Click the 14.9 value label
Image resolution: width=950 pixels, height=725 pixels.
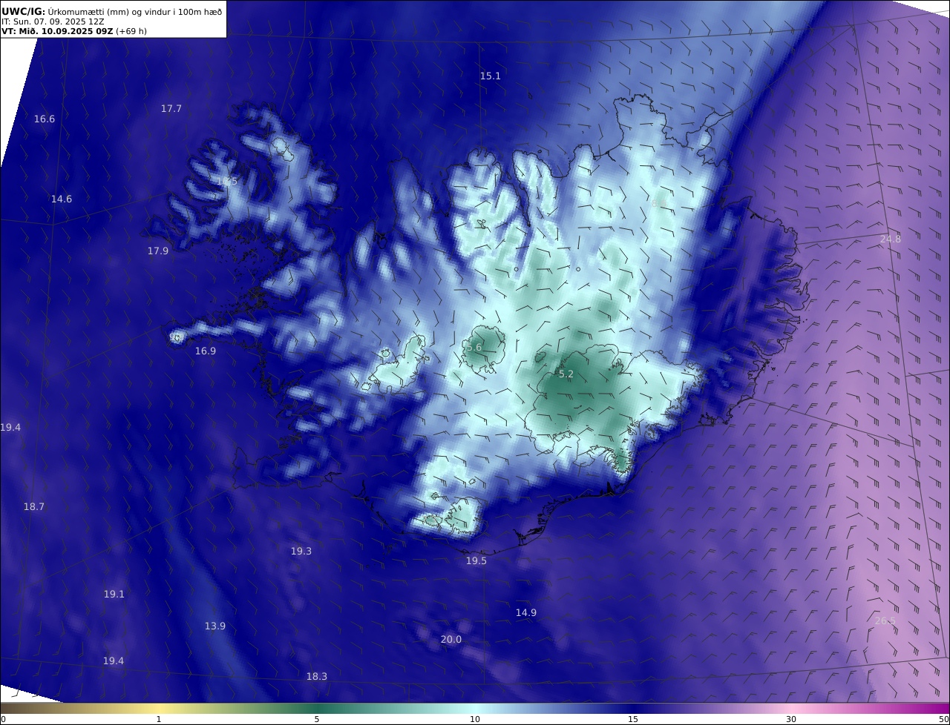coord(526,613)
